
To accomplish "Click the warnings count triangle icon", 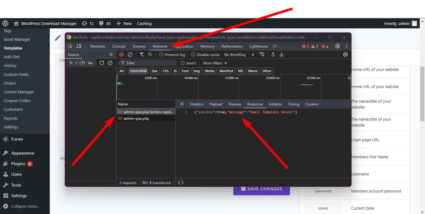I will [x=315, y=46].
